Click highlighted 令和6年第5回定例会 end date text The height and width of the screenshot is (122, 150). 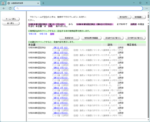coord(95,24)
